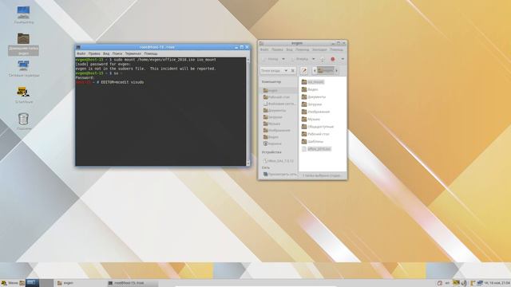Click the first workspace switcher on taskbar
The width and height of the screenshot is (511, 287).
(32, 283)
